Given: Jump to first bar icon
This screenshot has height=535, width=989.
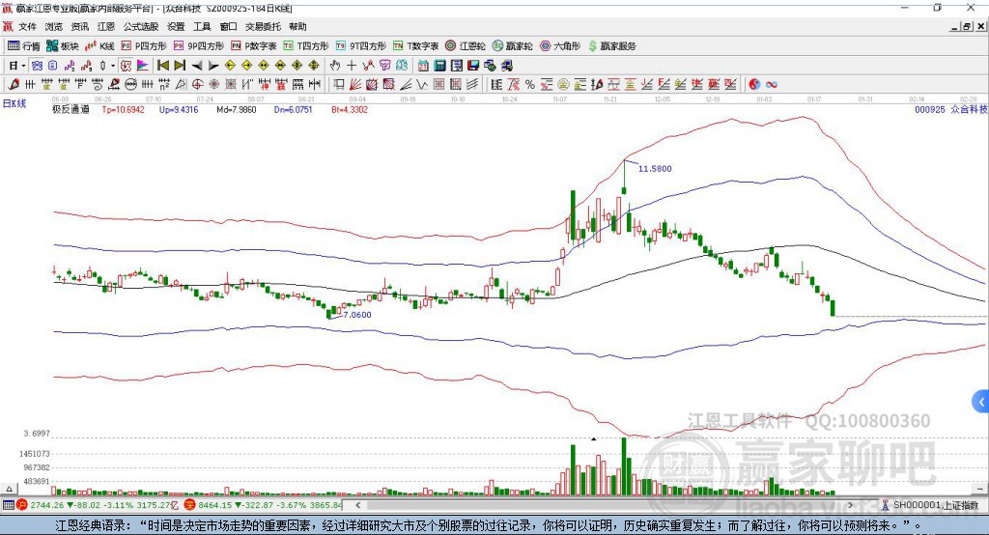Looking at the screenshot, I should [163, 66].
